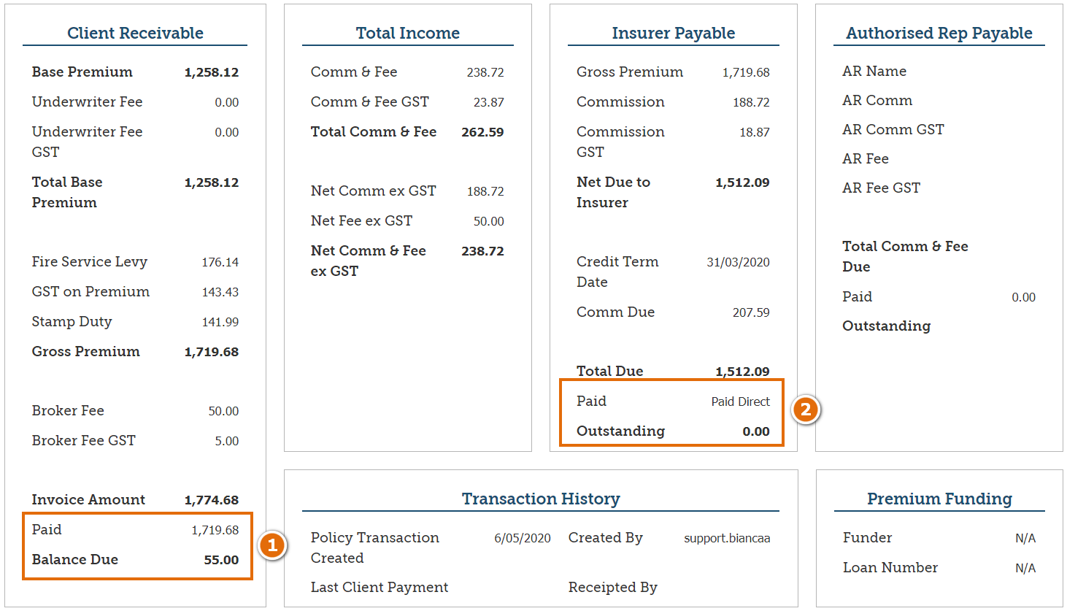
Task: Click the Transaction History section heading
Action: [x=541, y=499]
